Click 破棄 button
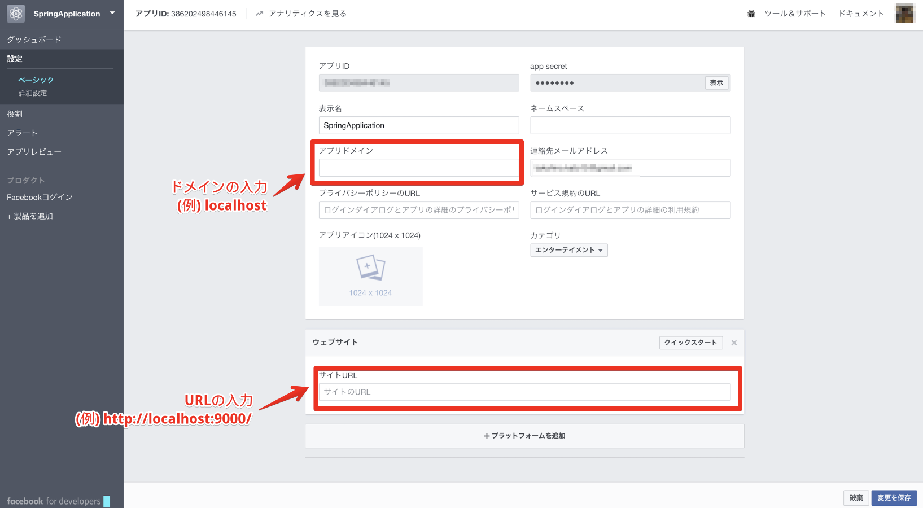Screen dimensions: 923x508 (856, 498)
